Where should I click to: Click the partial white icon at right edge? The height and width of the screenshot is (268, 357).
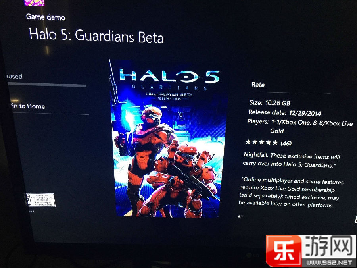point(355,218)
